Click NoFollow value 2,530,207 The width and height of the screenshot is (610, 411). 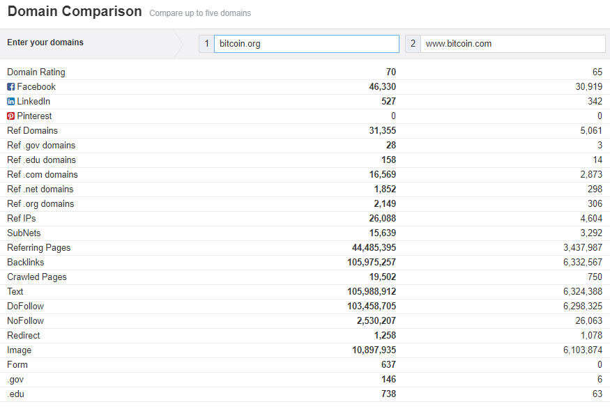point(376,321)
